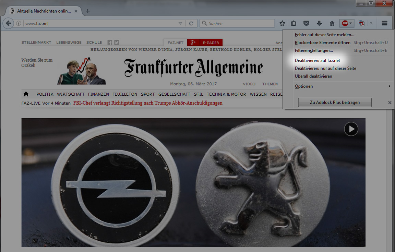Open the Pocket toolbar icon

coord(307,23)
